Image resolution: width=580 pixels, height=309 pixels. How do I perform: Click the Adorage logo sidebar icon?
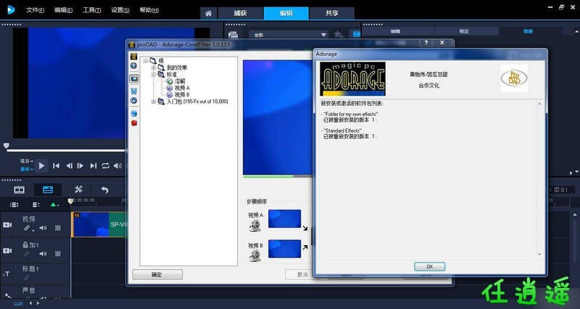[x=134, y=57]
